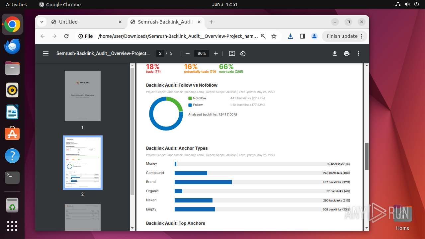Download the PDF from the viewer toolbar
425x239 pixels.
point(335,53)
